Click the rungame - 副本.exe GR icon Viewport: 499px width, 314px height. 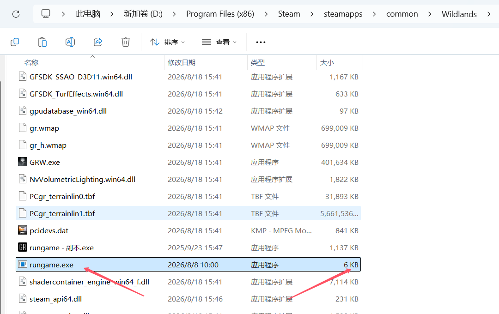coord(23,248)
